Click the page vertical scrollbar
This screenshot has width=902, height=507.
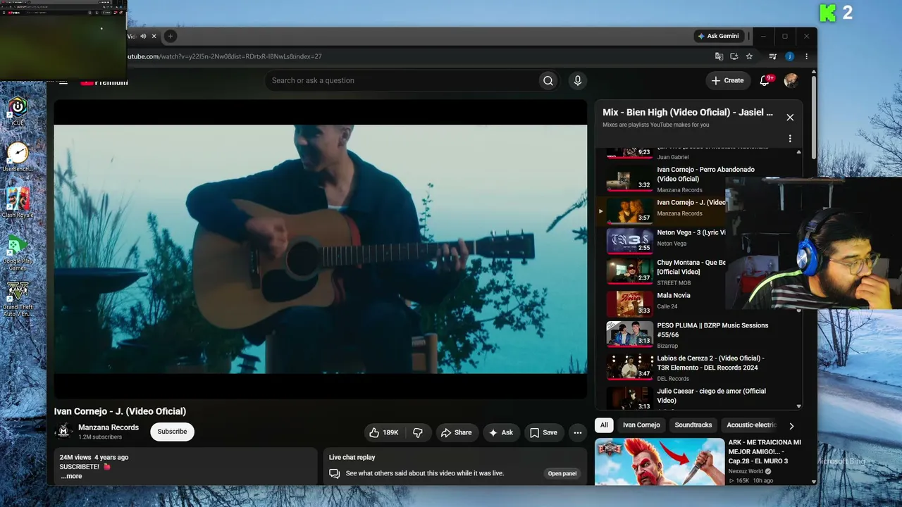(813, 116)
